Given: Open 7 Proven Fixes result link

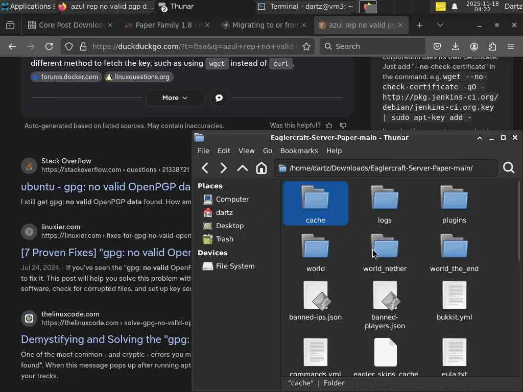Looking at the screenshot, I should point(106,252).
